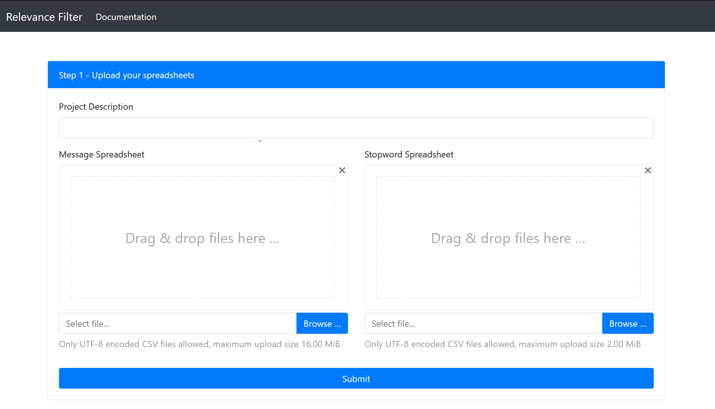Screen dimensions: 715x409
Task: Click Browse for Stopword Spreadsheet
Action: click(627, 323)
